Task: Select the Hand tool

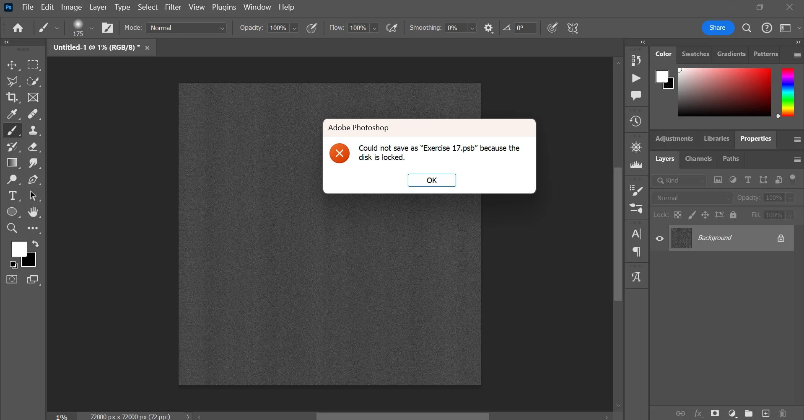Action: [33, 212]
